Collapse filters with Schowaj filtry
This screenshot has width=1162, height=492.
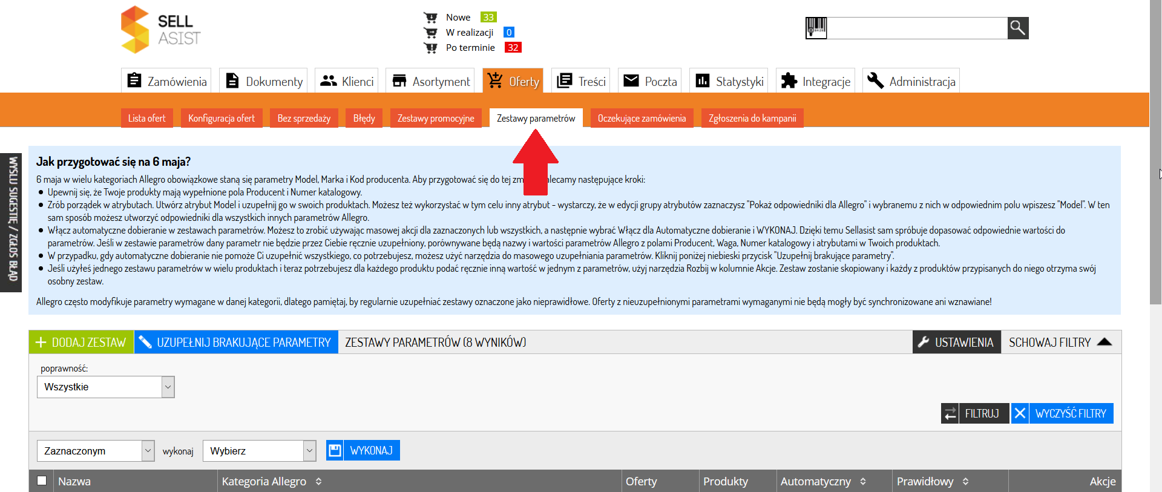1061,342
